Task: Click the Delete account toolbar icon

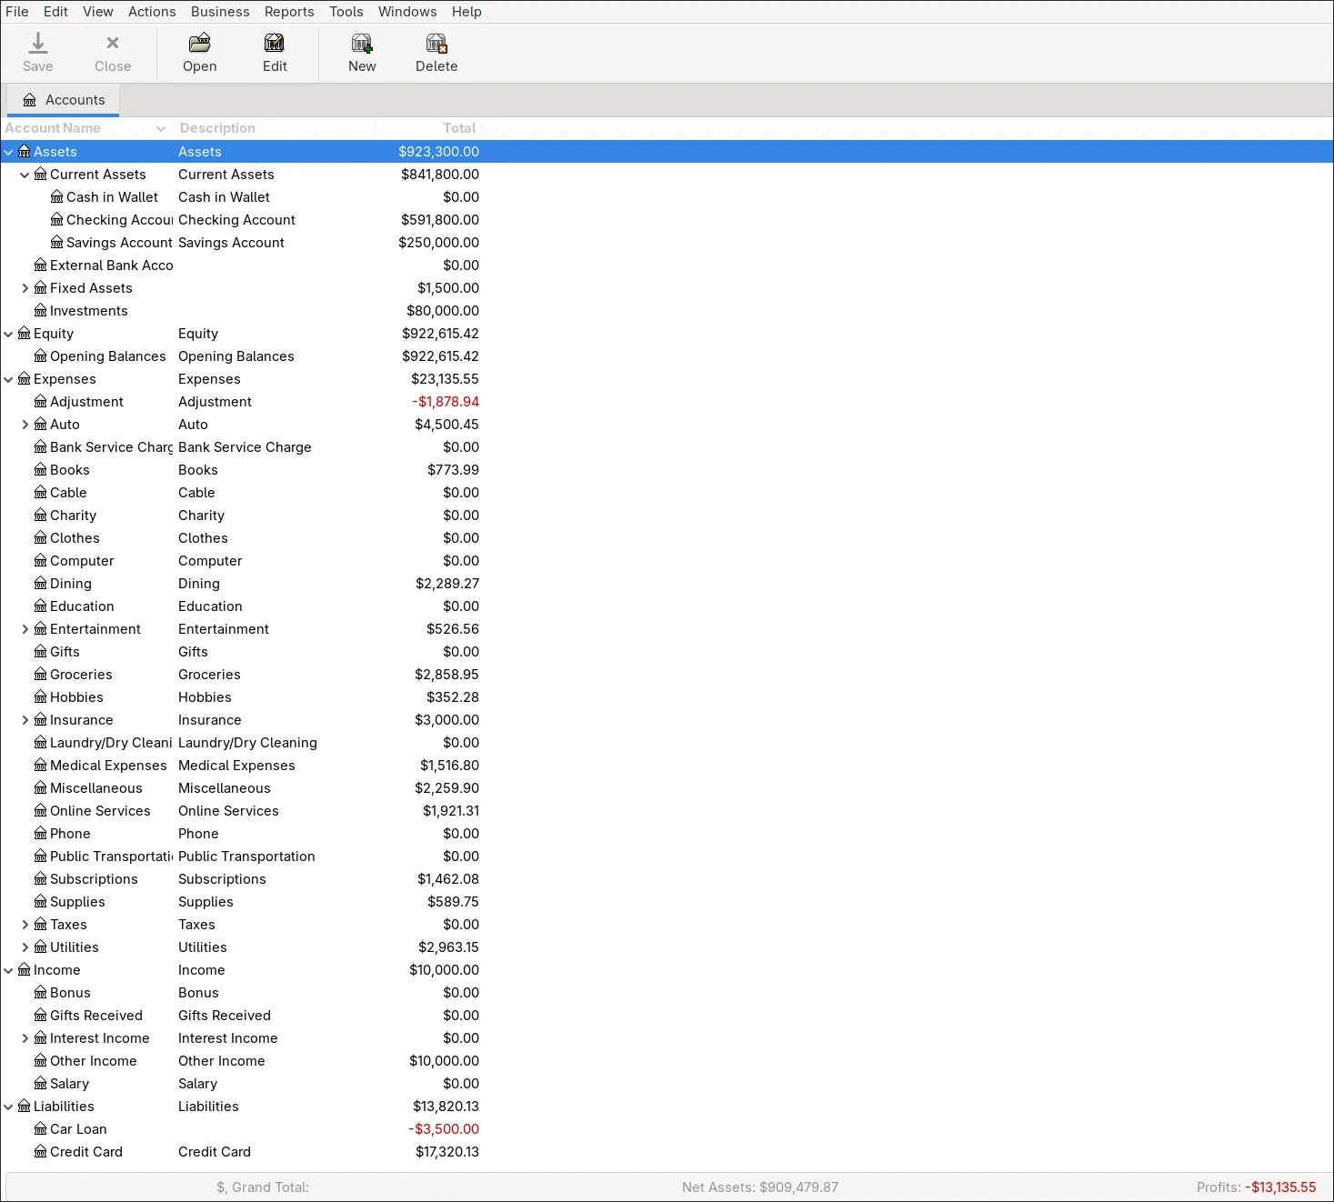Action: 436,44
